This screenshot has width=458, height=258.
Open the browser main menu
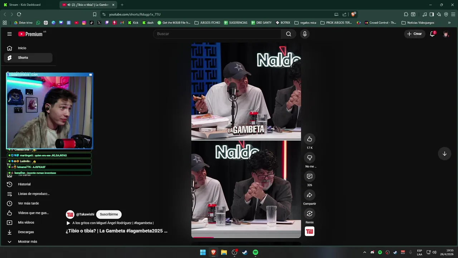coord(453,14)
